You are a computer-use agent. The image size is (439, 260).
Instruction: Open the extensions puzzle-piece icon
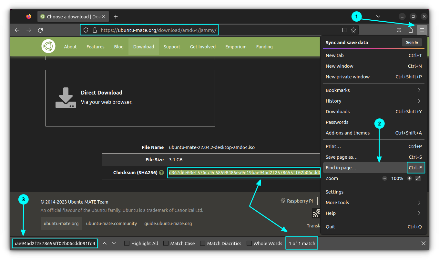pyautogui.click(x=410, y=30)
